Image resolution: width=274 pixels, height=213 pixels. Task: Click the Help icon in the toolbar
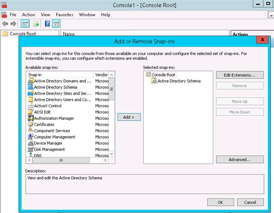click(x=47, y=24)
